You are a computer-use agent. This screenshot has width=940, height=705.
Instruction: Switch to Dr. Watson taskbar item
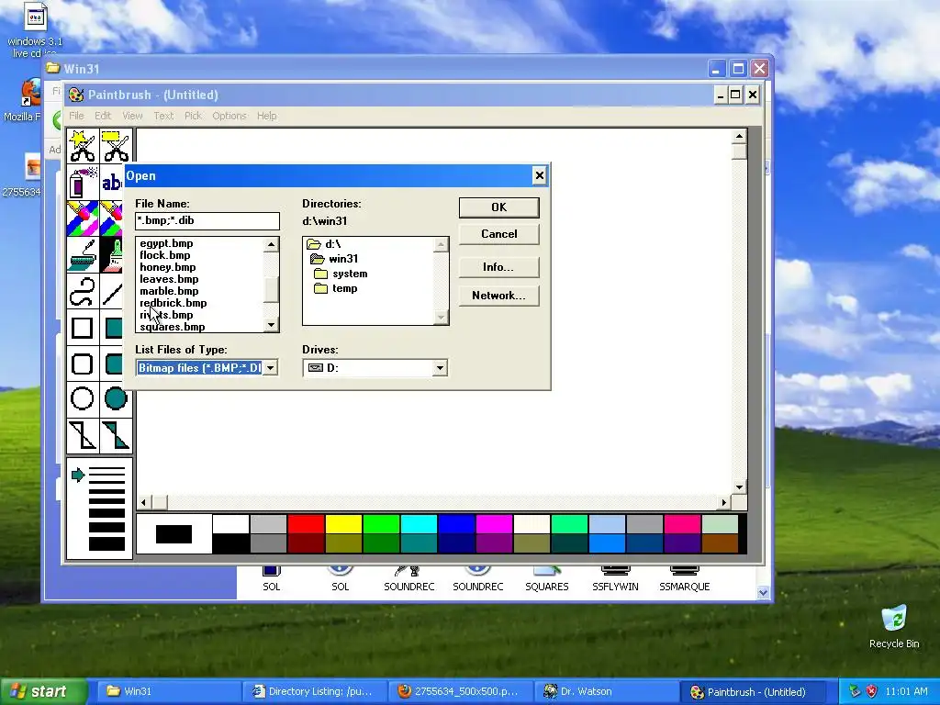pyautogui.click(x=608, y=691)
